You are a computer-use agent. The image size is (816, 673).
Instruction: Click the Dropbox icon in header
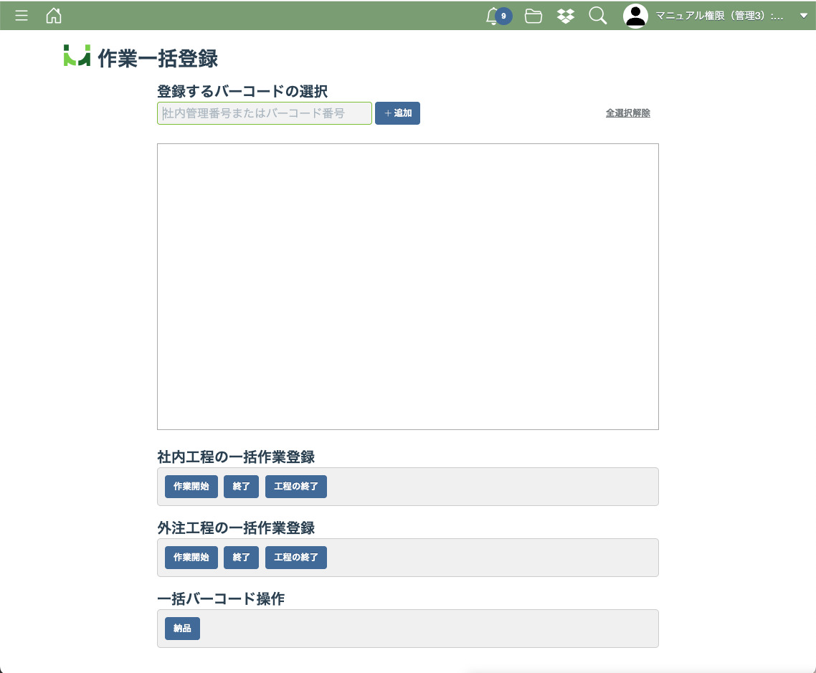pos(566,16)
